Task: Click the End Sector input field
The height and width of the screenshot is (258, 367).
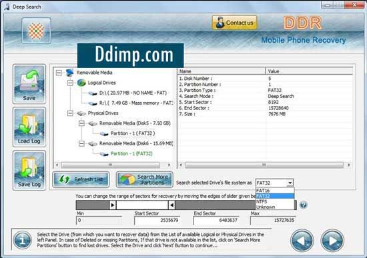Action: pyautogui.click(x=216, y=221)
